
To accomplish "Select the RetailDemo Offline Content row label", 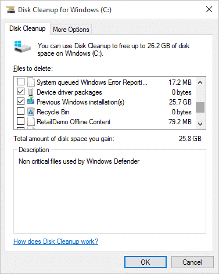I will click(74, 122).
